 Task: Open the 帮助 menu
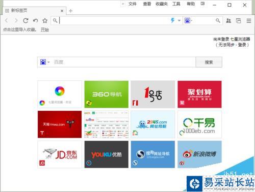pyautogui.click(x=191, y=4)
